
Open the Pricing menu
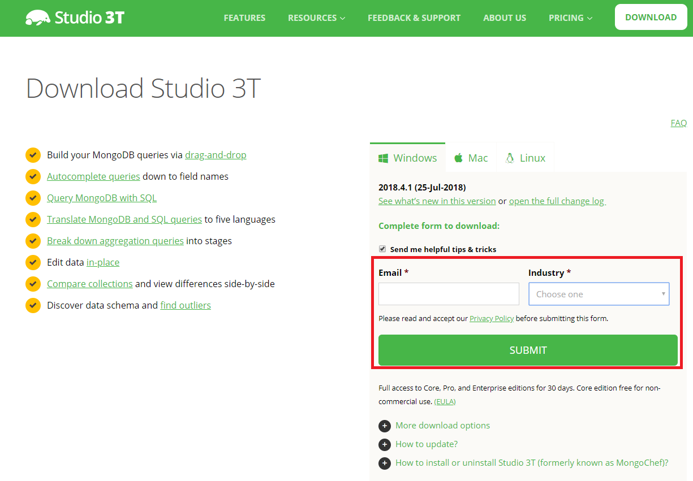pos(570,18)
